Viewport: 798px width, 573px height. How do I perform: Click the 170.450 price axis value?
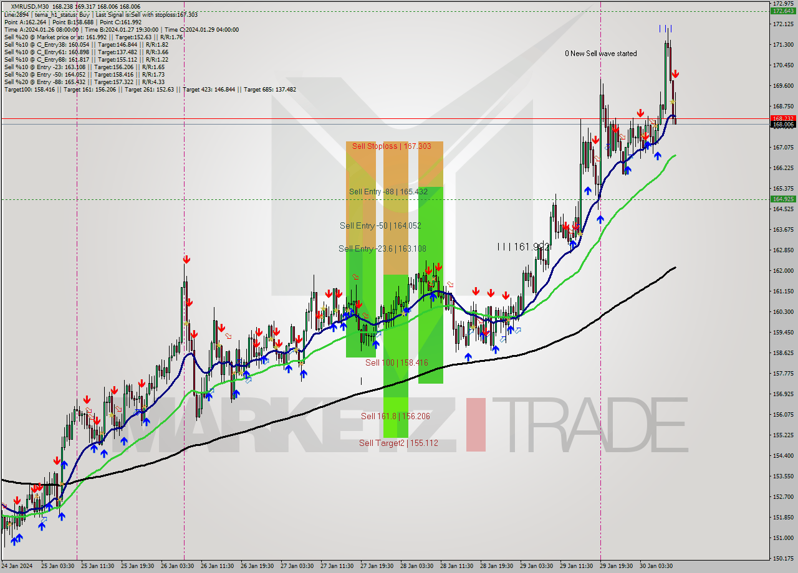coord(783,65)
